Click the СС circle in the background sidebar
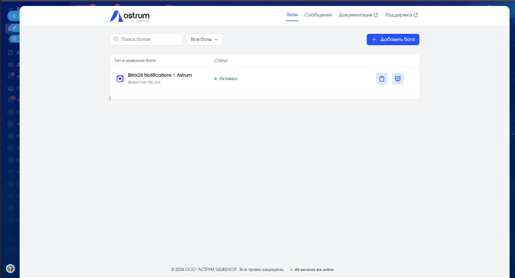The width and height of the screenshot is (515, 278). (11, 196)
